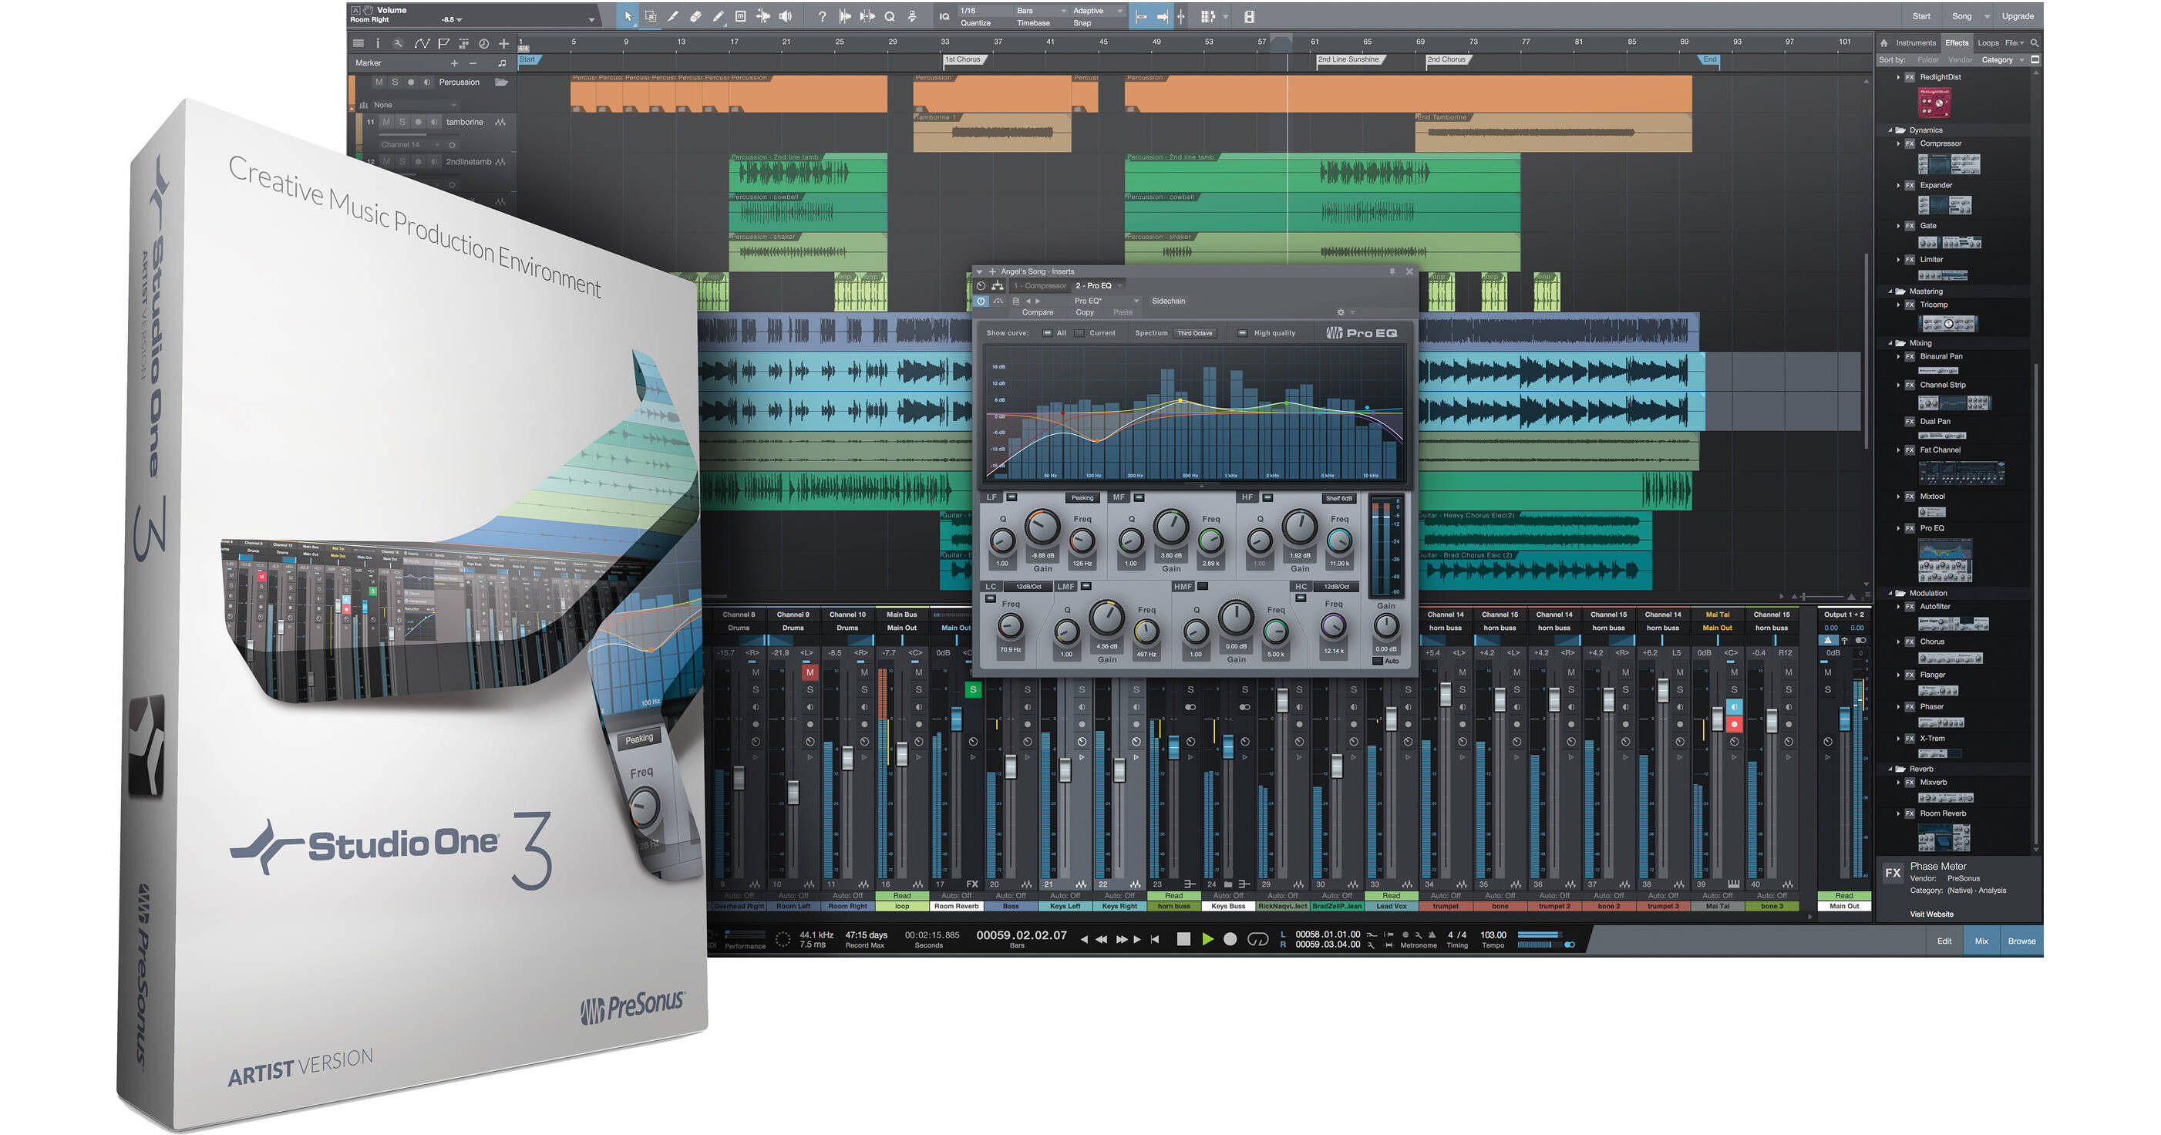The height and width of the screenshot is (1135, 2161).
Task: Power off the Pro EQ plugin
Action: coord(981,301)
